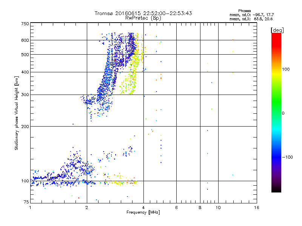Image resolution: width=302 pixels, height=226 pixels.
Task: Click the 'Phases' header text
Action: point(244,11)
